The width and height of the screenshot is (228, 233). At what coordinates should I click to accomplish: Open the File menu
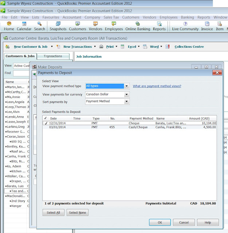click(4, 17)
